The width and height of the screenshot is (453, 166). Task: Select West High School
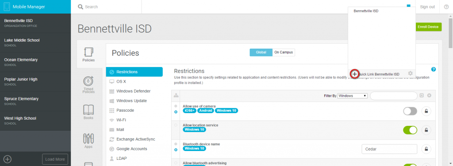click(35, 121)
